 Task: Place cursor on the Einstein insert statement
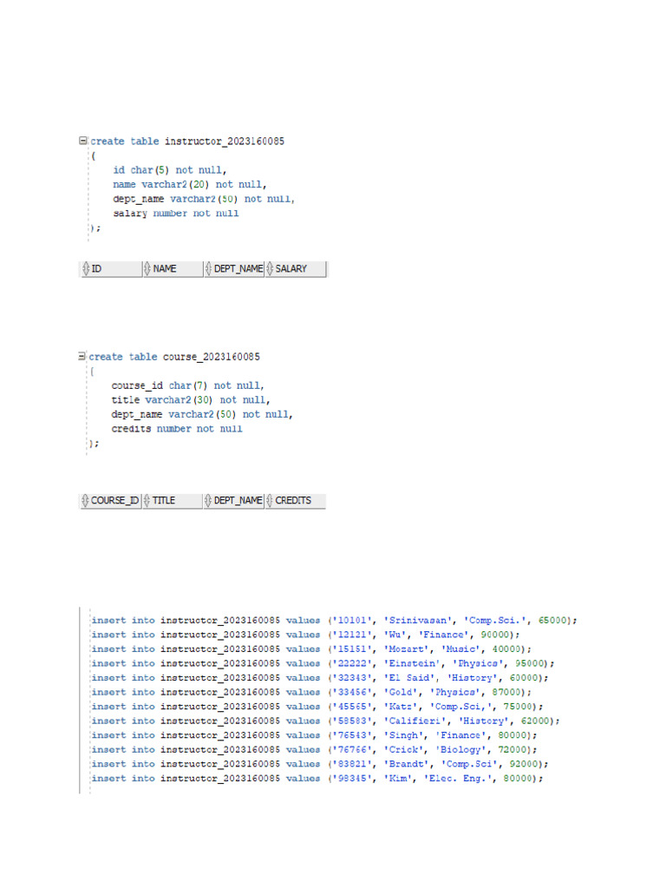click(323, 663)
